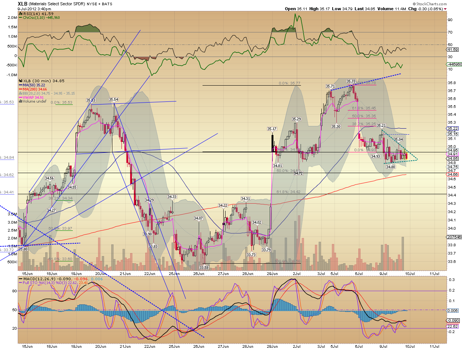Click the 34.27 price label
Image resolution: width=462 pixels, height=350 pixels.
[x=51, y=210]
